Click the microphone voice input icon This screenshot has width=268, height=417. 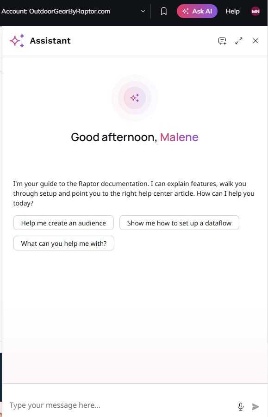tap(241, 406)
